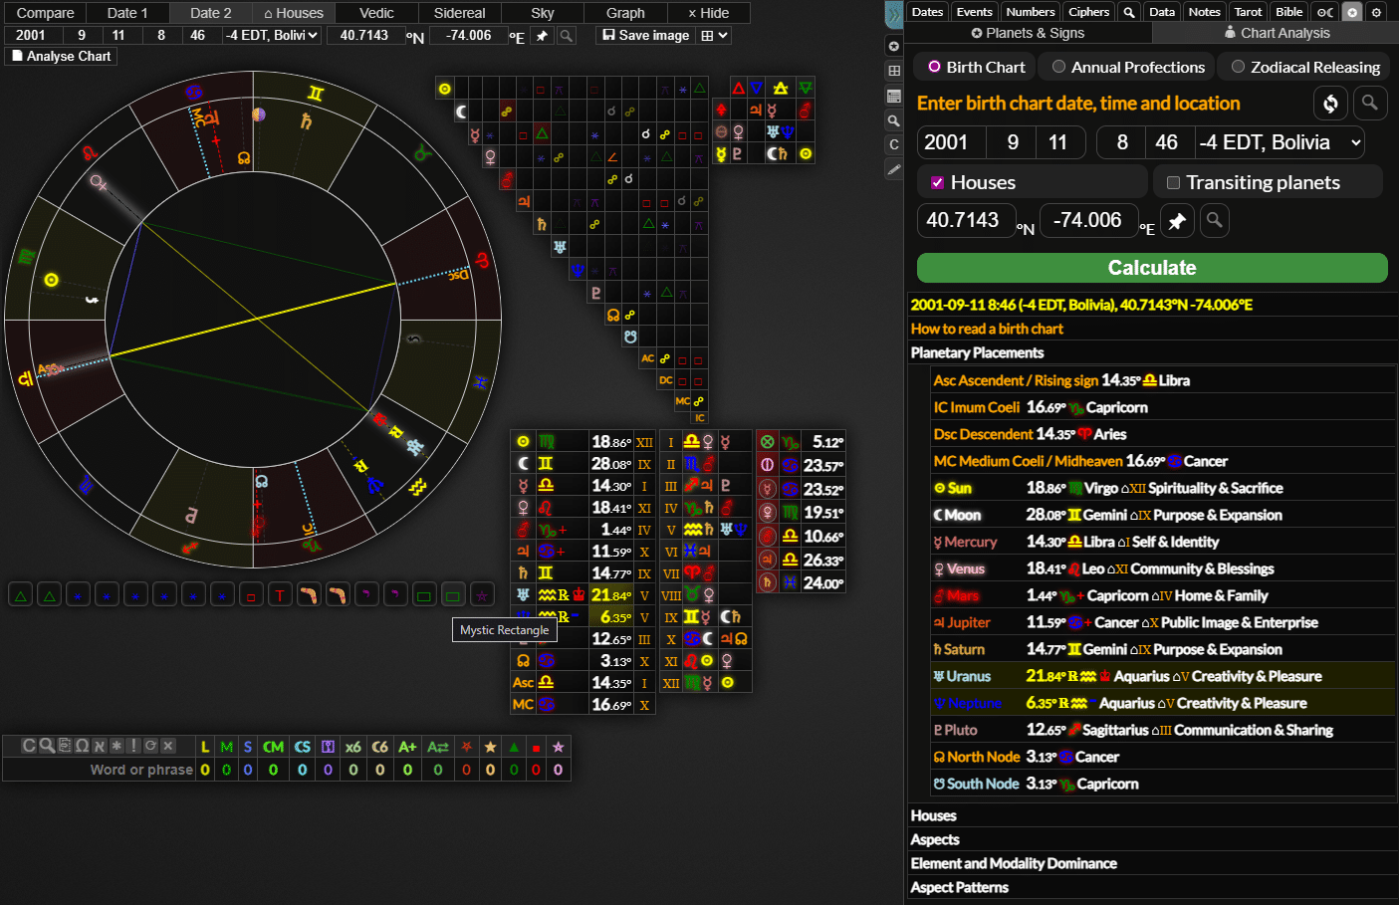This screenshot has width=1399, height=905.
Task: Open the timezone dropdown in right panel
Action: (x=1280, y=142)
